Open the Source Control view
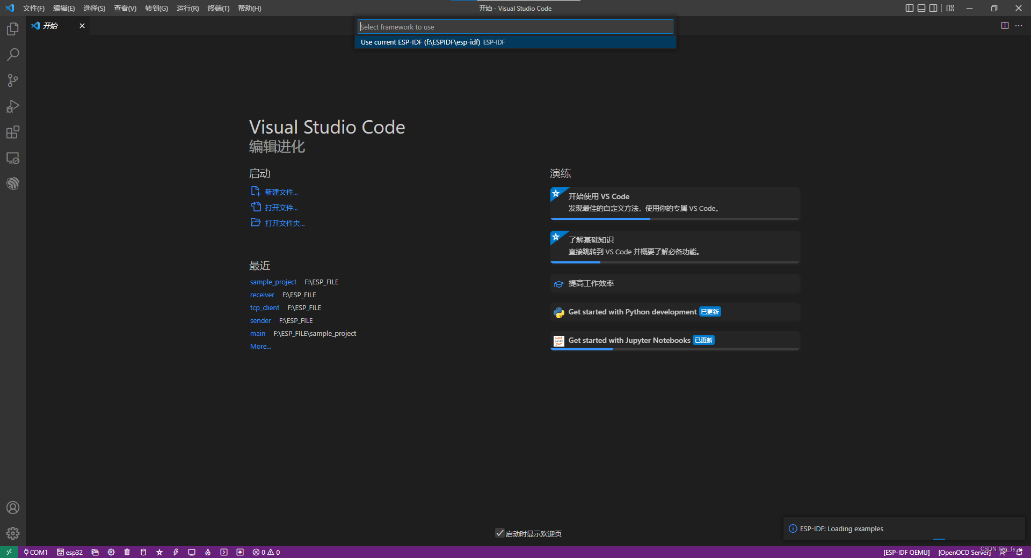 point(13,80)
